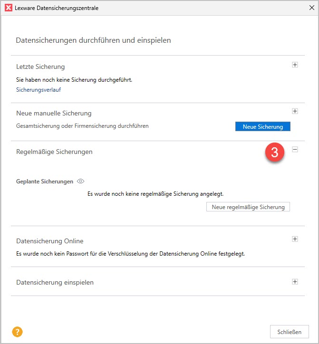The height and width of the screenshot is (344, 319).
Task: Click the Neue regelmäßige Sicherung button
Action: [x=248, y=207]
